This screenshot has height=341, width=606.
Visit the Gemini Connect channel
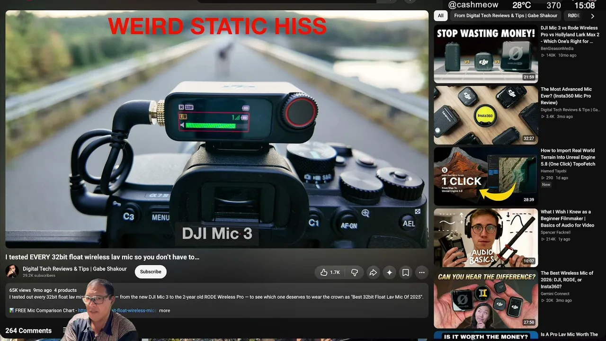pyautogui.click(x=556, y=294)
